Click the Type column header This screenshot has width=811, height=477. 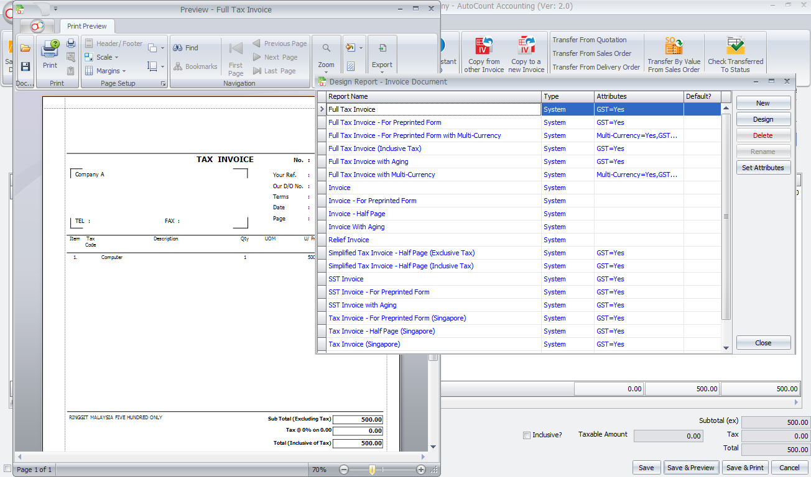click(568, 96)
